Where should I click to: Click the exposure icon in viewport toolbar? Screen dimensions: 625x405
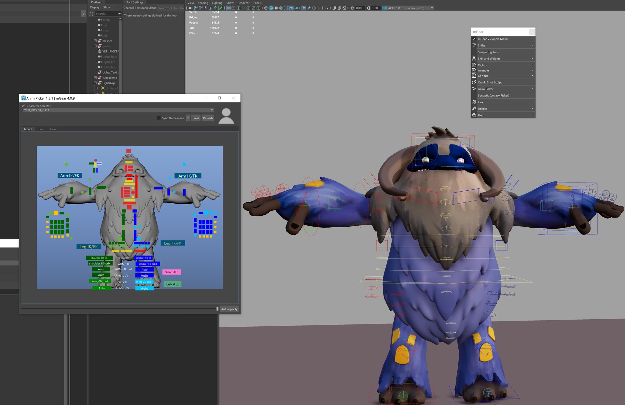pyautogui.click(x=353, y=8)
